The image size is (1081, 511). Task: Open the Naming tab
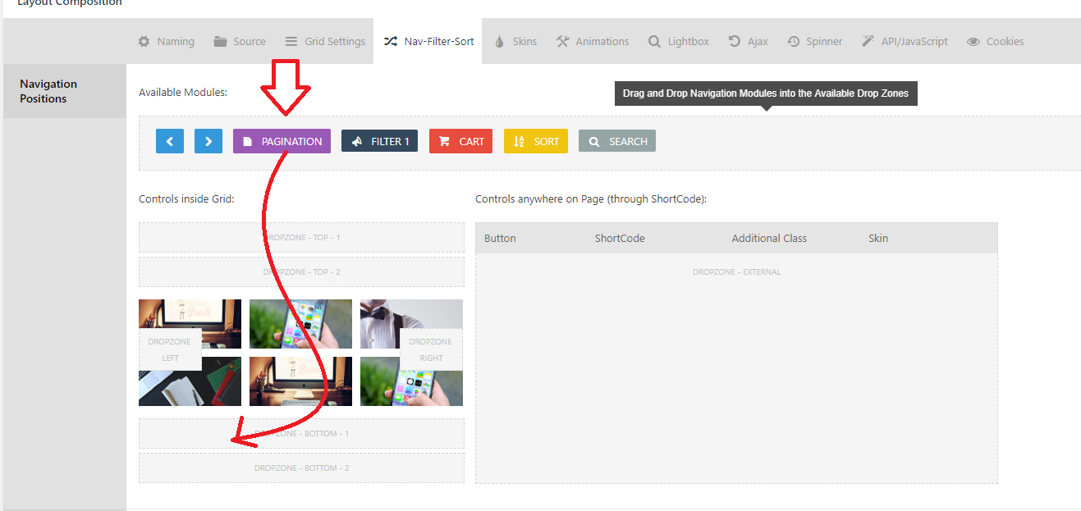166,41
